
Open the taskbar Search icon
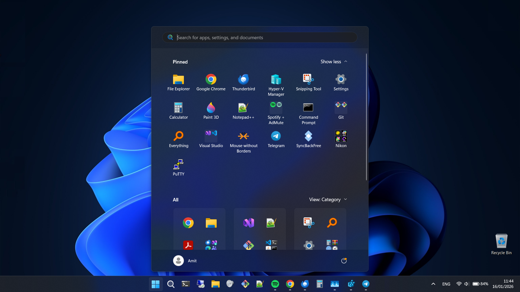[171, 284]
